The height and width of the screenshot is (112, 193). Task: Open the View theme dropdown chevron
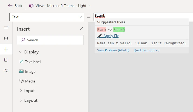point(90,6)
